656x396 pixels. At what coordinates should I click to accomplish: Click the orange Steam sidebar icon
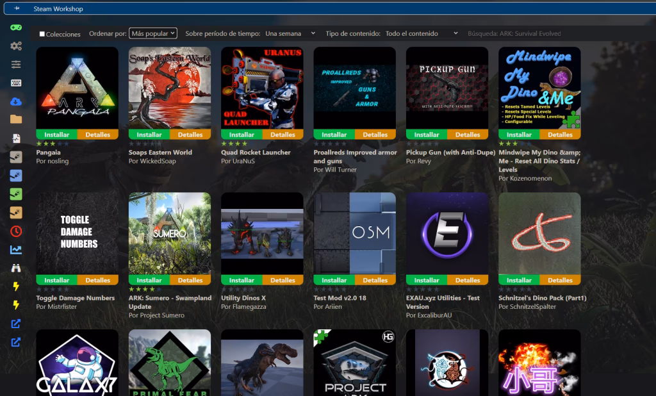coord(16,212)
